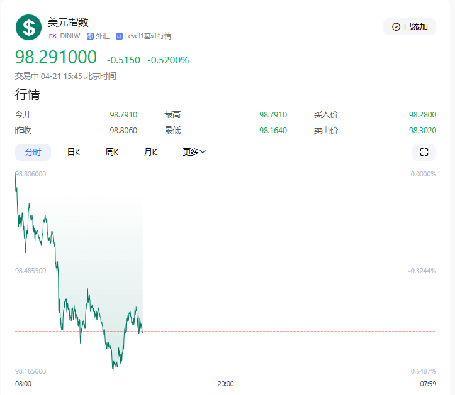The width and height of the screenshot is (455, 395).
Task: Click the 美元指数 title
Action: click(68, 22)
